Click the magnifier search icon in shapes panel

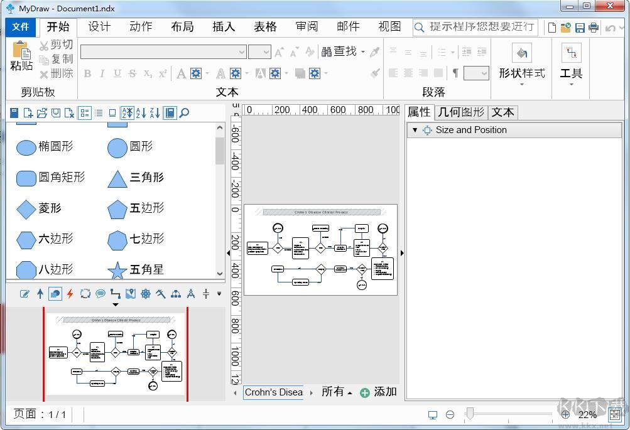tap(184, 113)
